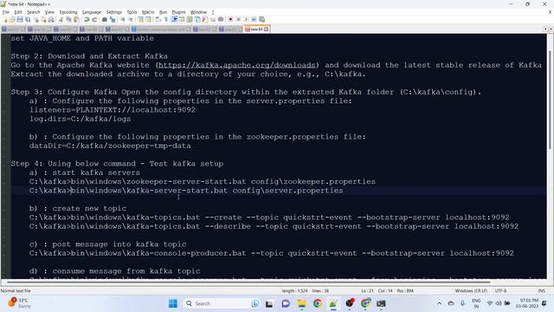Open the Function List panel icon

pyautogui.click(x=205, y=19)
